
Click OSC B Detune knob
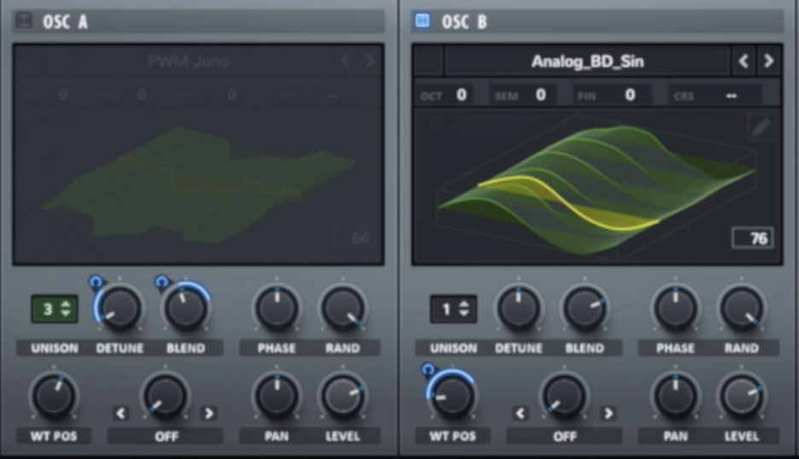pyautogui.click(x=519, y=309)
